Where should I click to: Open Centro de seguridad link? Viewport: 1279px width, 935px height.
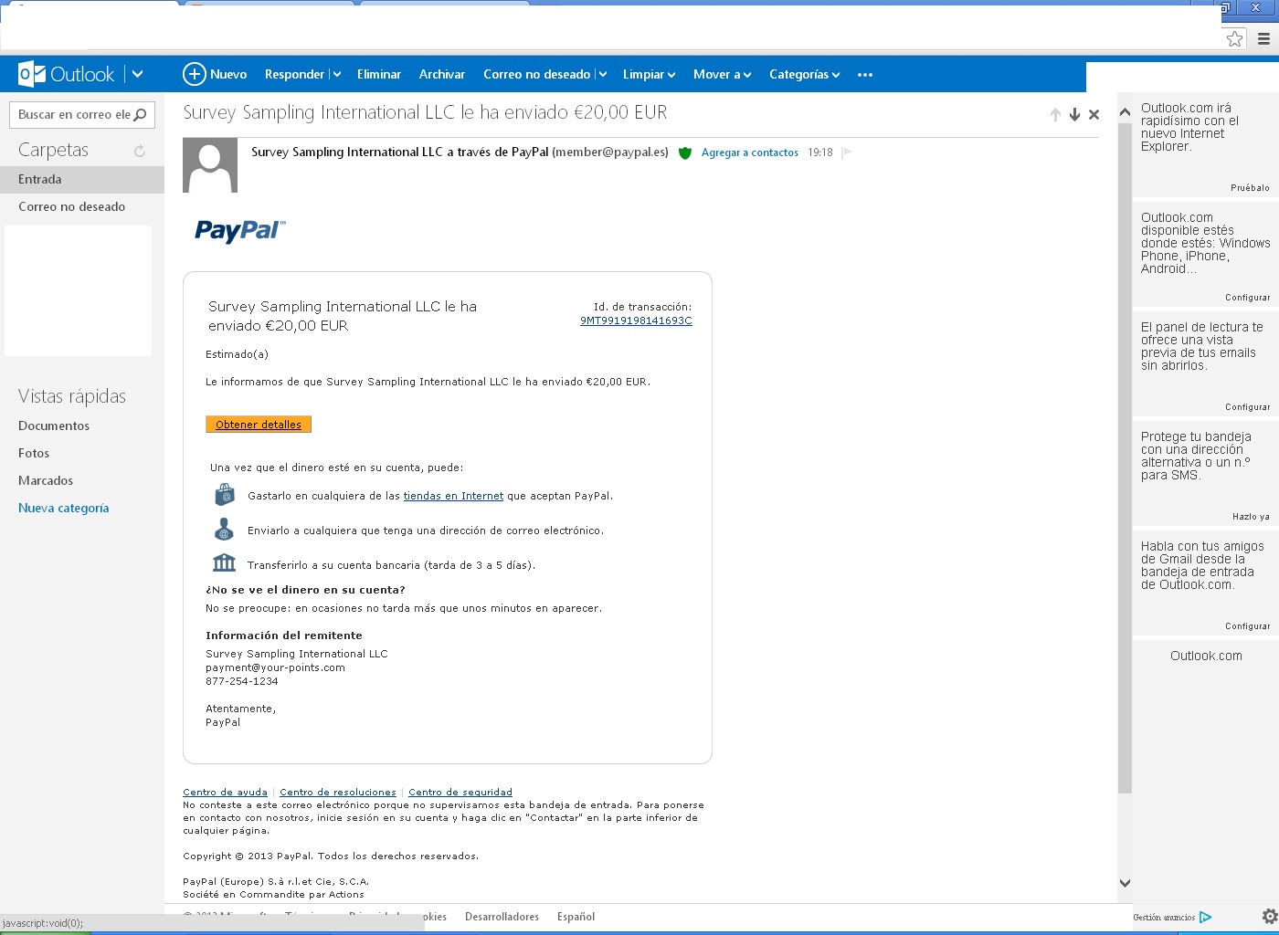[460, 792]
